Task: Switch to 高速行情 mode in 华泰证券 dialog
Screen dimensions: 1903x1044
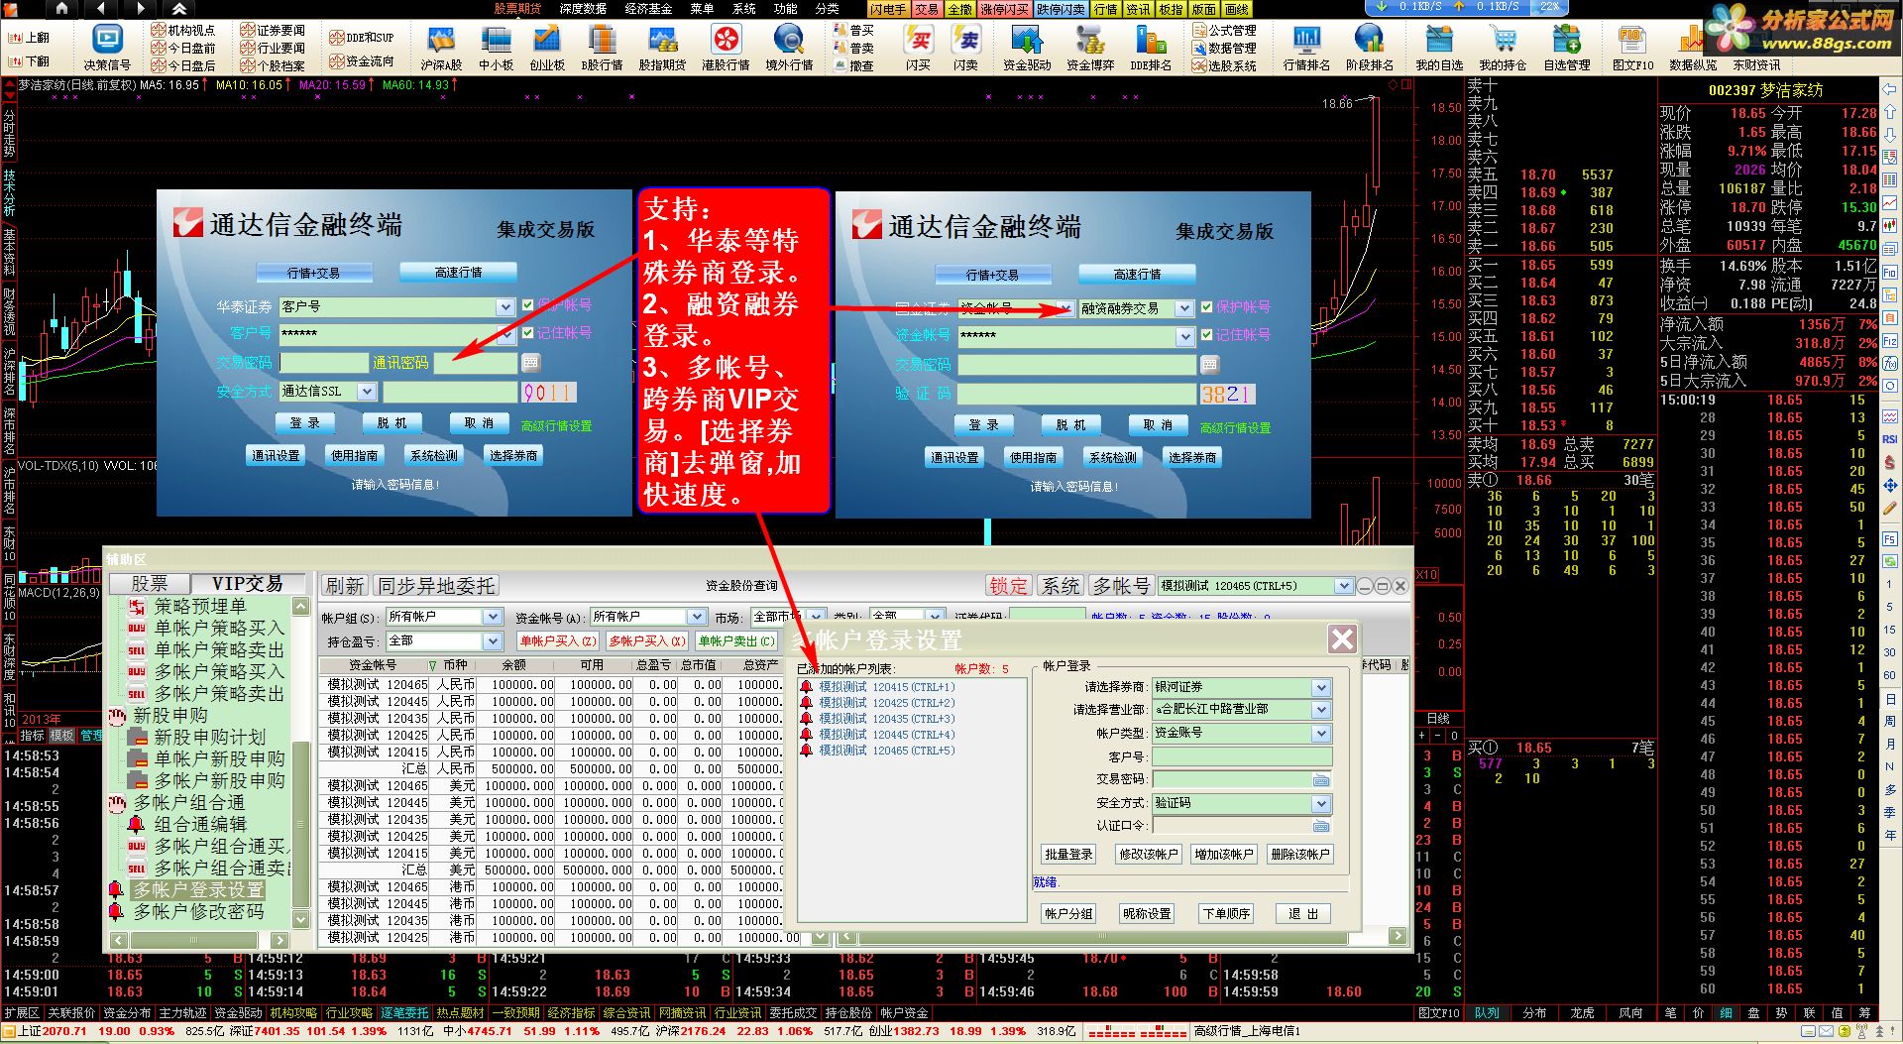Action: pos(458,272)
